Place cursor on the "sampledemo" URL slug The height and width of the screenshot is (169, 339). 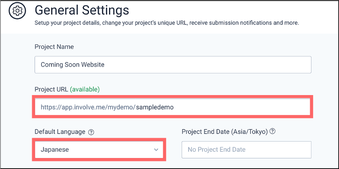click(x=155, y=107)
